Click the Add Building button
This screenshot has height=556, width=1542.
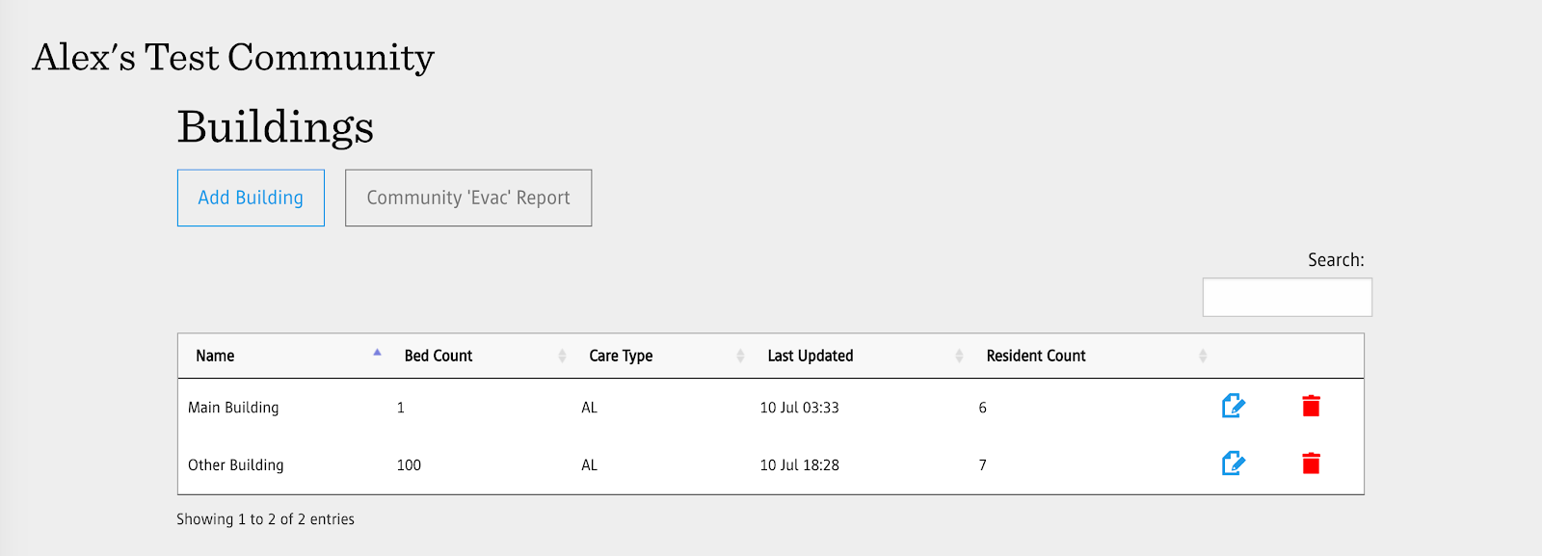tap(251, 199)
